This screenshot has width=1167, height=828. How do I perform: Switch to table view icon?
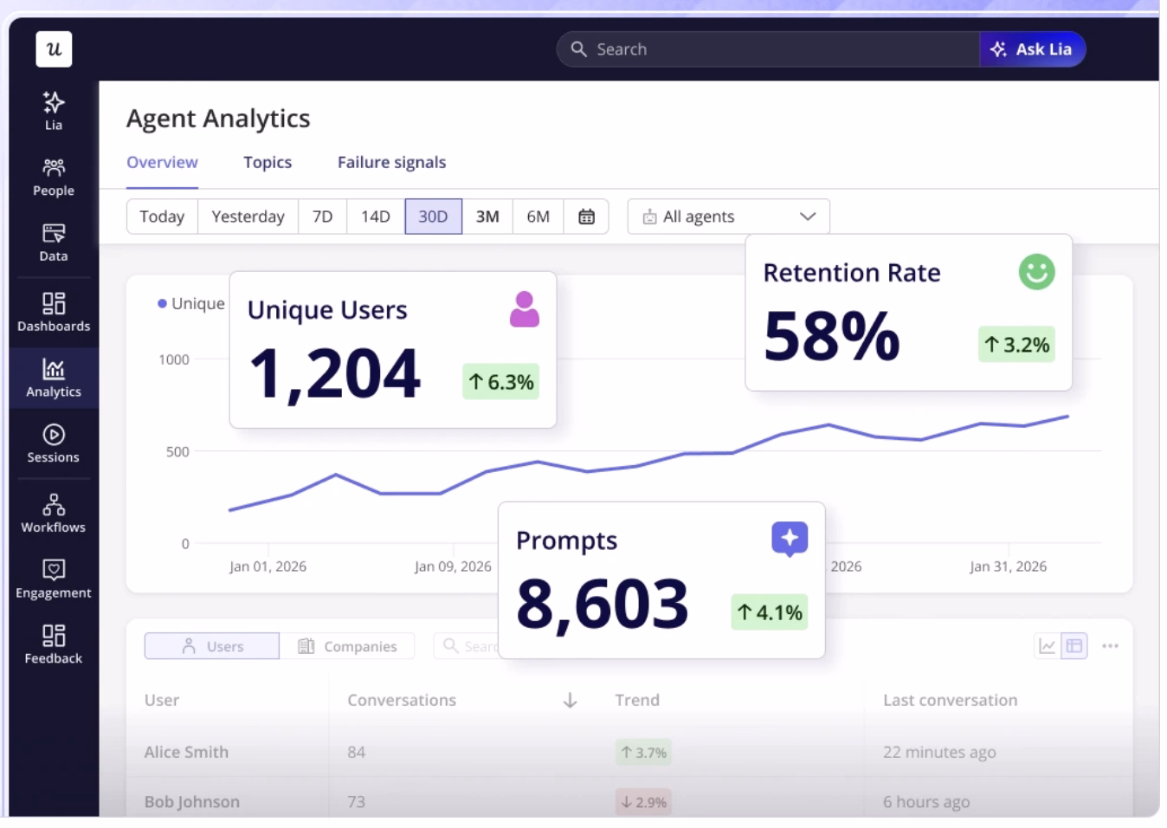pyautogui.click(x=1074, y=646)
